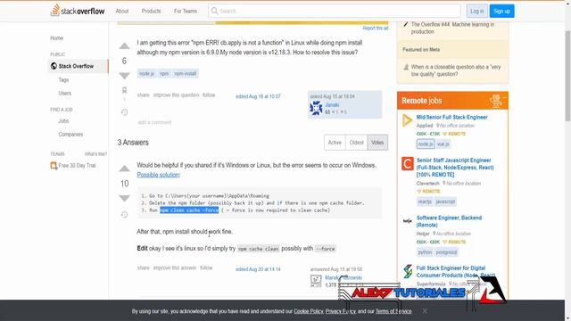The image size is (571, 321).
Task: Click the node.js question tag
Action: click(x=146, y=73)
